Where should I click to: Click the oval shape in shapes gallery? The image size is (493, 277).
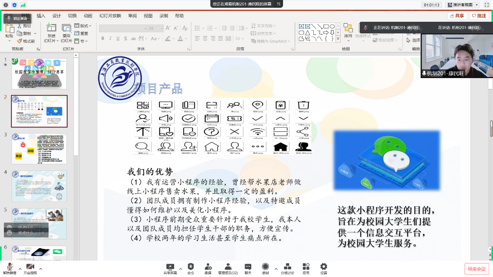coord(332,26)
